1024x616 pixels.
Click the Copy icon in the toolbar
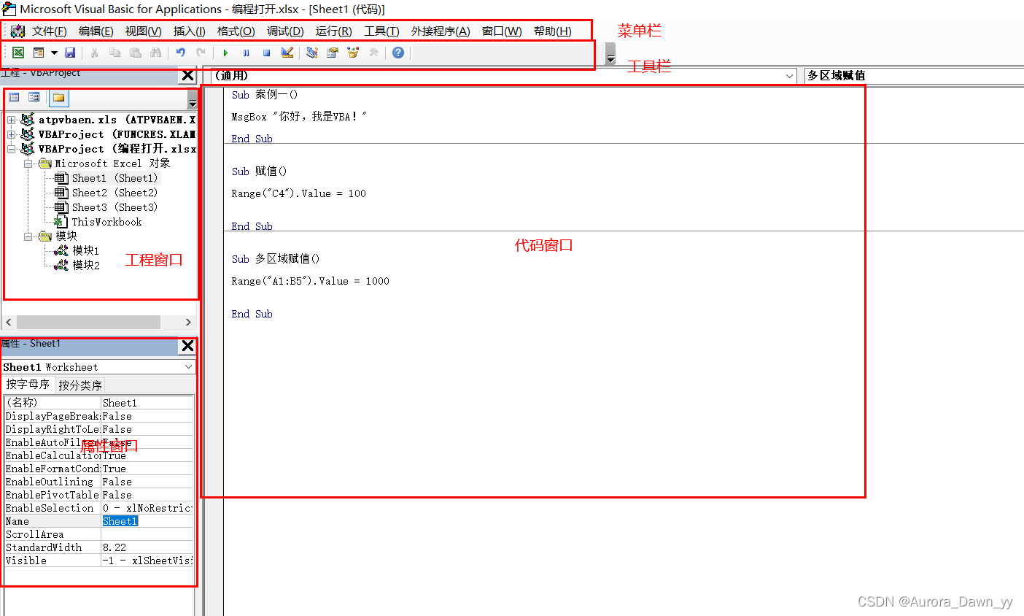coord(115,53)
